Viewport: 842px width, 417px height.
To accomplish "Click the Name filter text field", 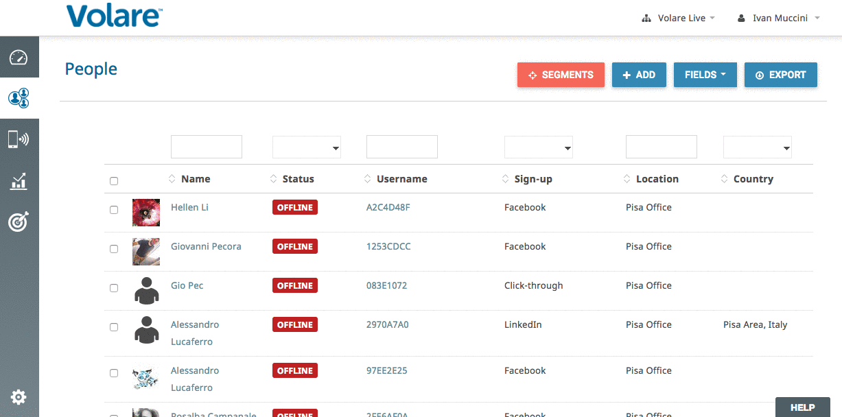I will click(207, 147).
